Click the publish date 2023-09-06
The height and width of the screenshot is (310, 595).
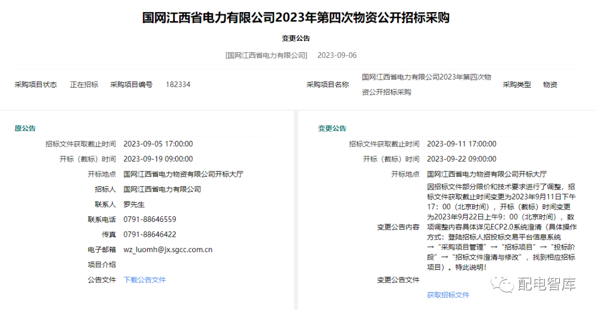pyautogui.click(x=337, y=56)
